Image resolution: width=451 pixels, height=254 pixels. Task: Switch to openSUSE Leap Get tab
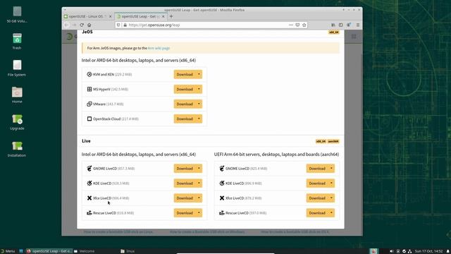pos(140,16)
